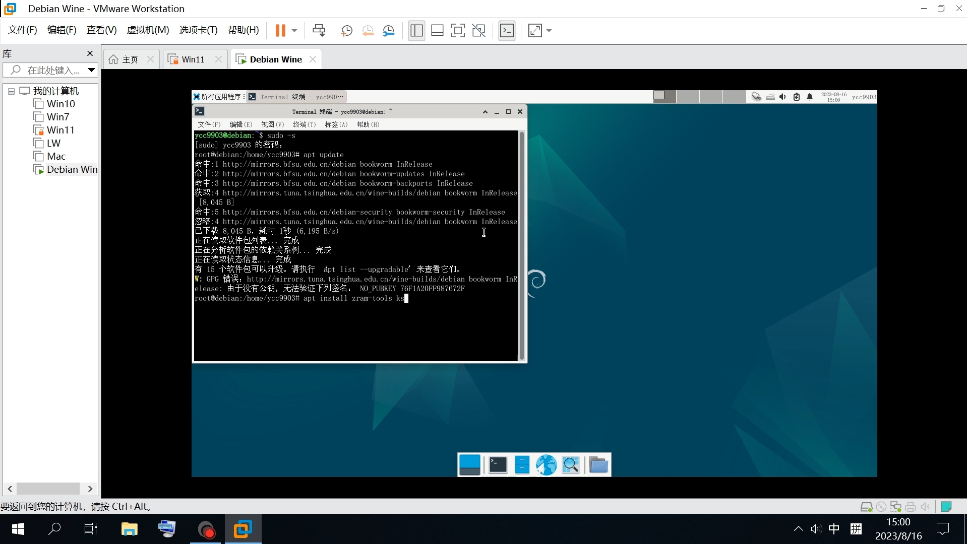Click the show desktop dock icon
967x544 pixels.
pyautogui.click(x=470, y=465)
